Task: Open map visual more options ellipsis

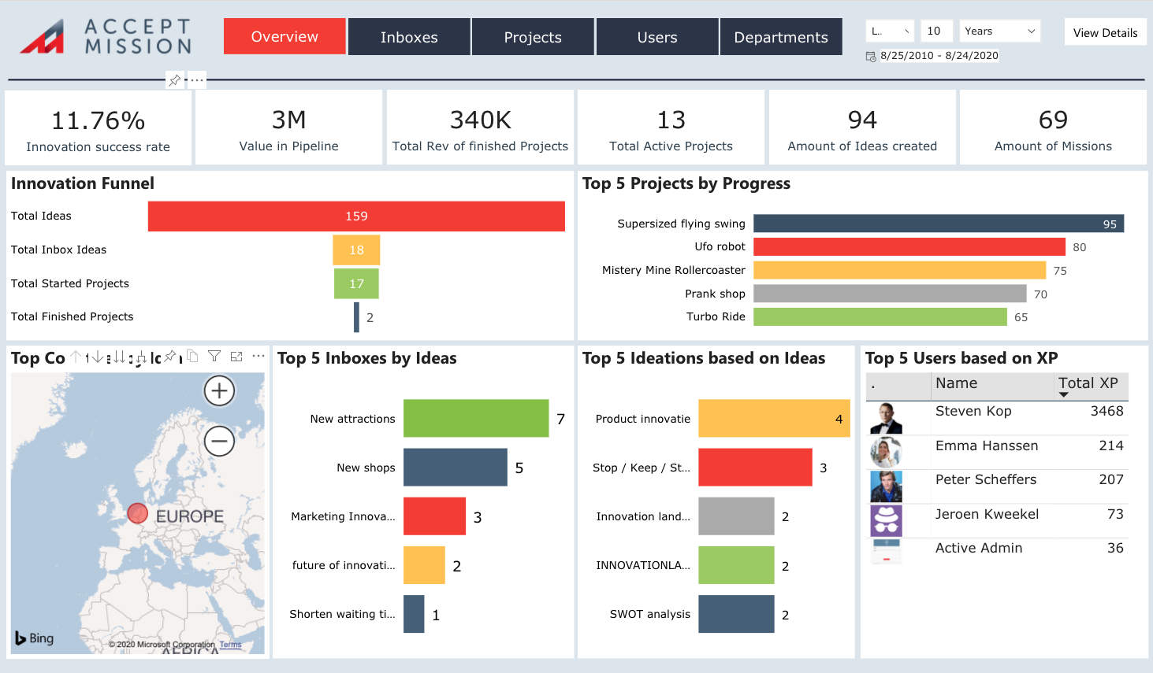Action: [x=258, y=357]
